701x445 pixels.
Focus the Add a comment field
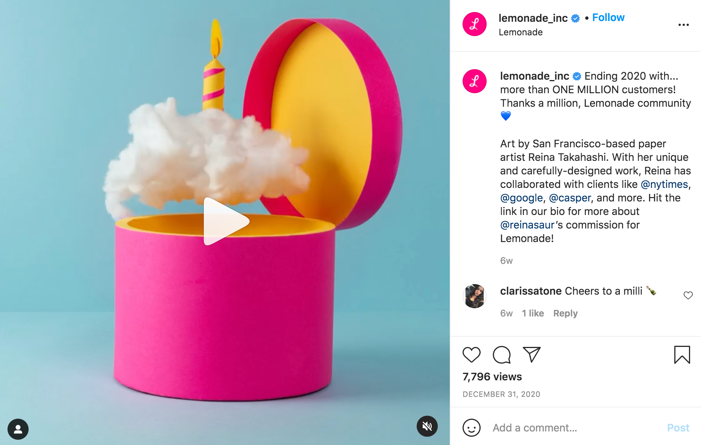[575, 428]
